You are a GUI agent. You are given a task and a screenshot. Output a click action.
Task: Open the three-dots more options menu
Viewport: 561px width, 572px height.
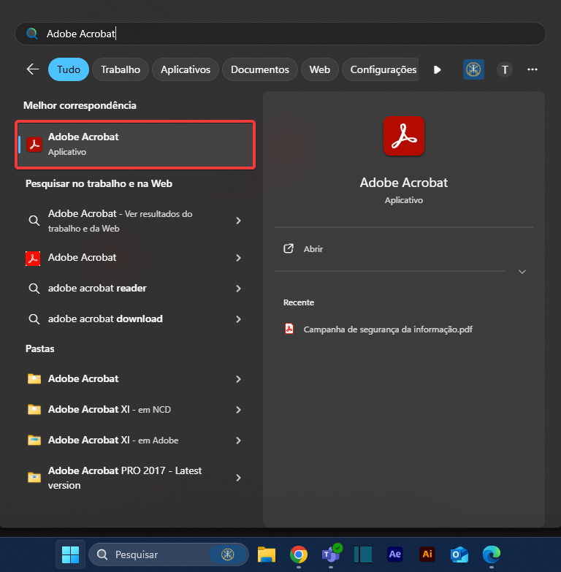tap(533, 69)
